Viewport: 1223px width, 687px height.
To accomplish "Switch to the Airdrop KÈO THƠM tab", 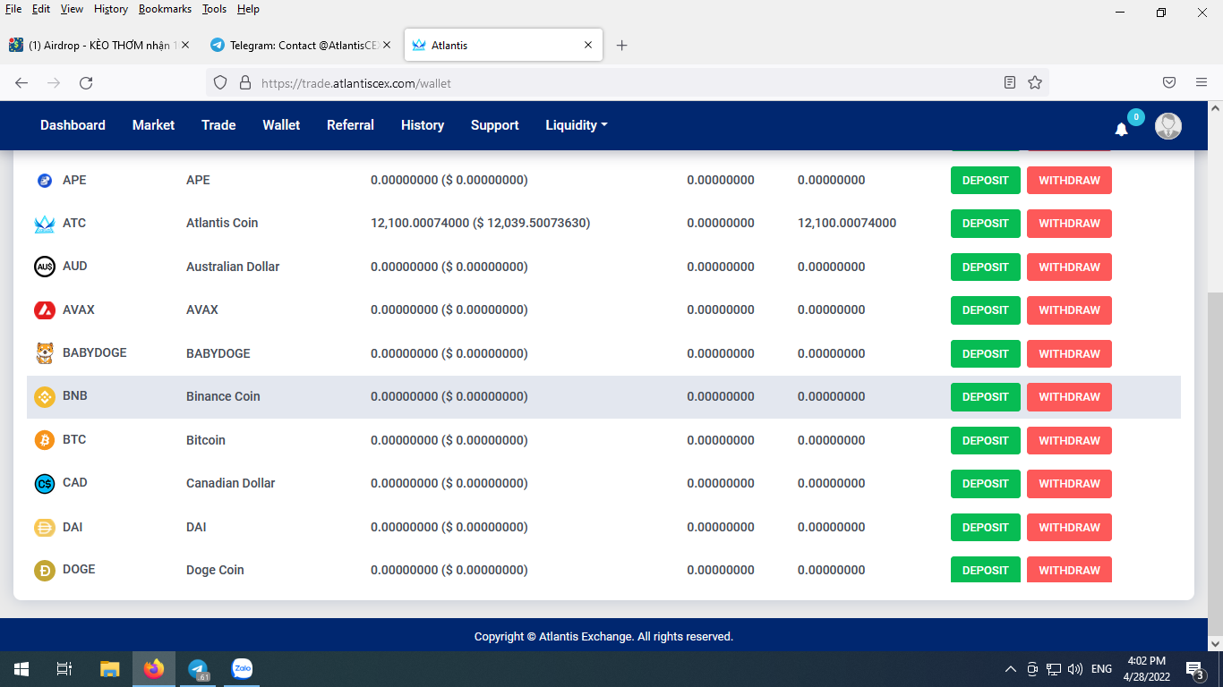I will coord(98,45).
